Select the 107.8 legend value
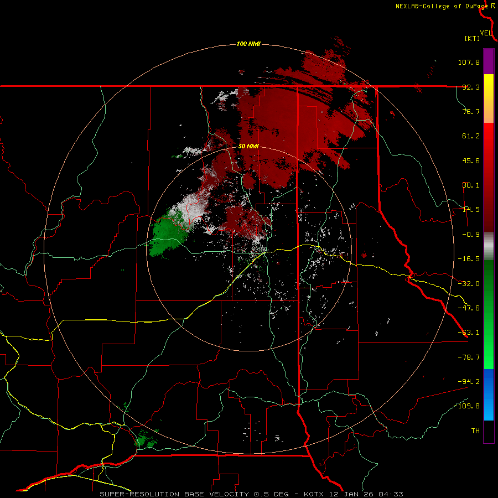Image resolution: width=498 pixels, height=498 pixels. 469,62
